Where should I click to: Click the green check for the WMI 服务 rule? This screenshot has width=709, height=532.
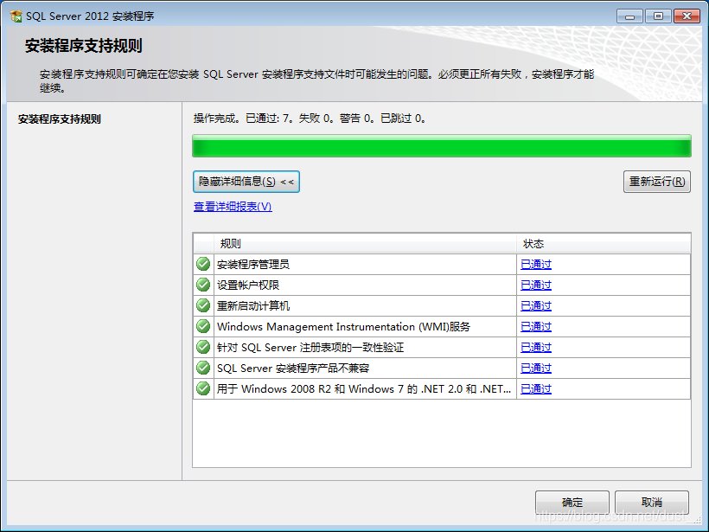coord(202,326)
